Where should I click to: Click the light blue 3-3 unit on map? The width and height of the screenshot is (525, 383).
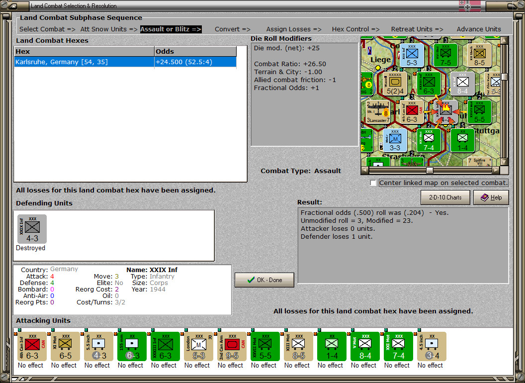(395, 140)
